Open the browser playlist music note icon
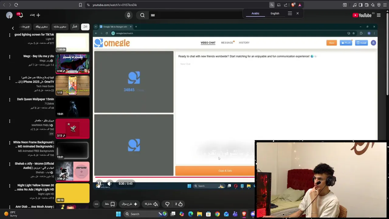 [x=354, y=5]
